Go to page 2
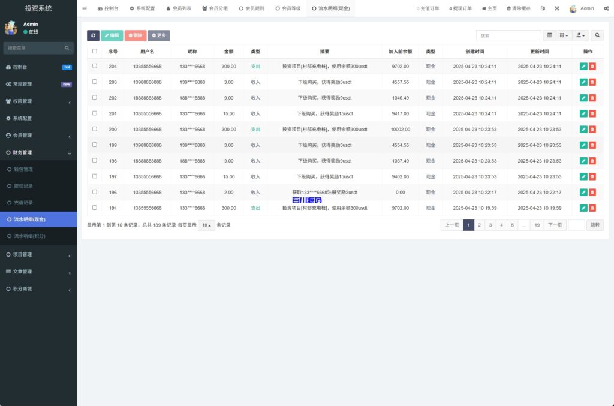The width and height of the screenshot is (614, 406). (479, 225)
